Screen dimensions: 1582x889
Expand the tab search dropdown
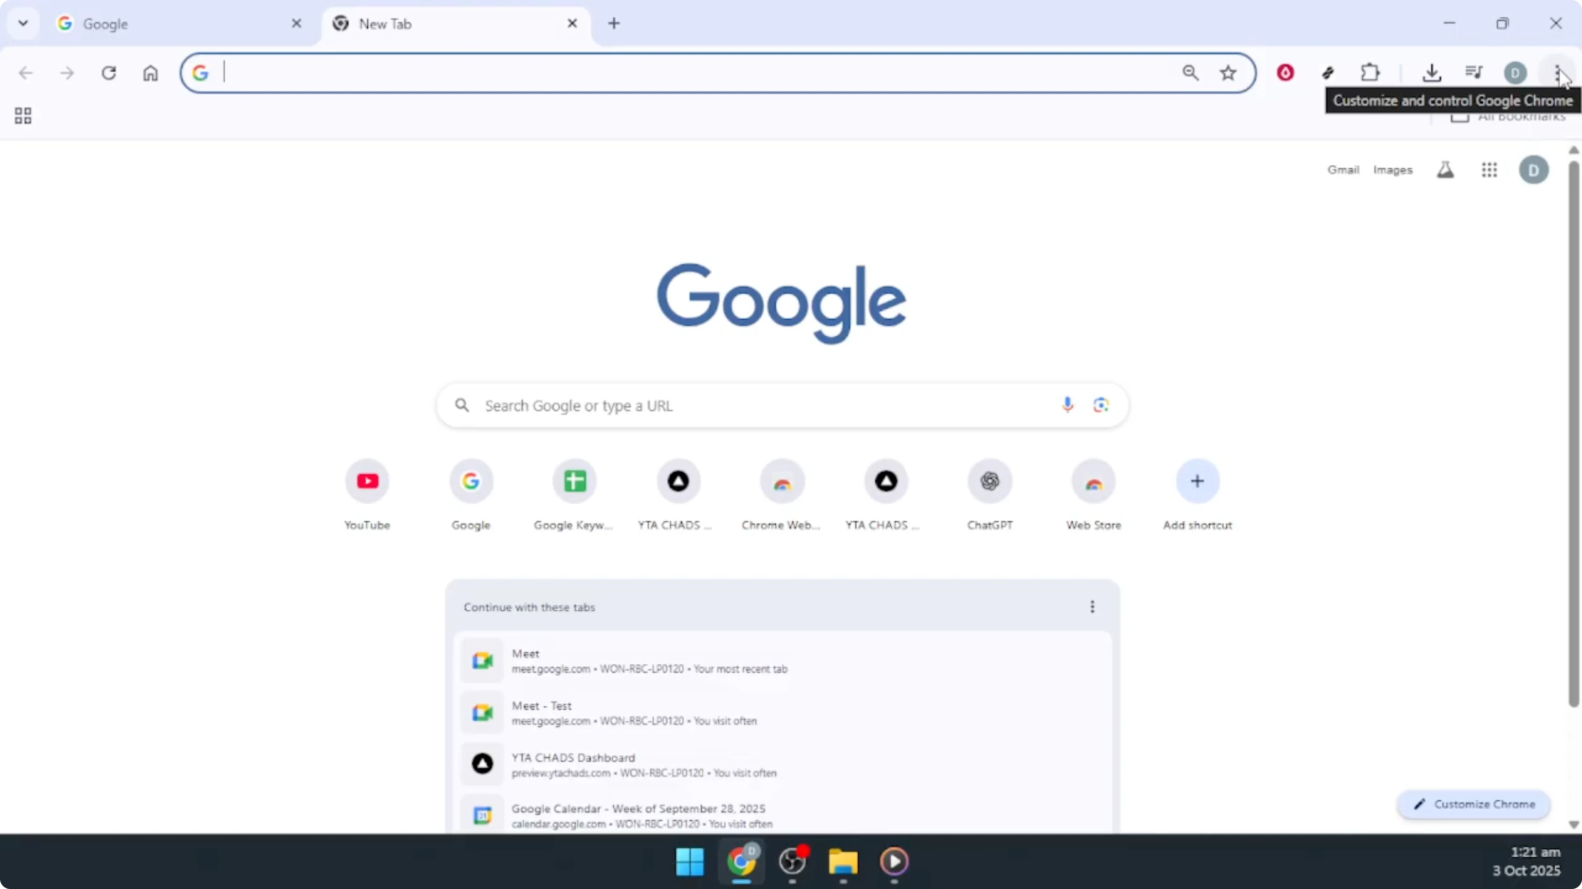click(x=23, y=23)
